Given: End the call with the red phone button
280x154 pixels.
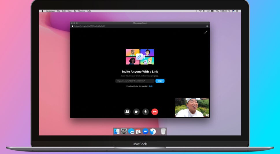Looking at the screenshot, I should click(x=155, y=112).
